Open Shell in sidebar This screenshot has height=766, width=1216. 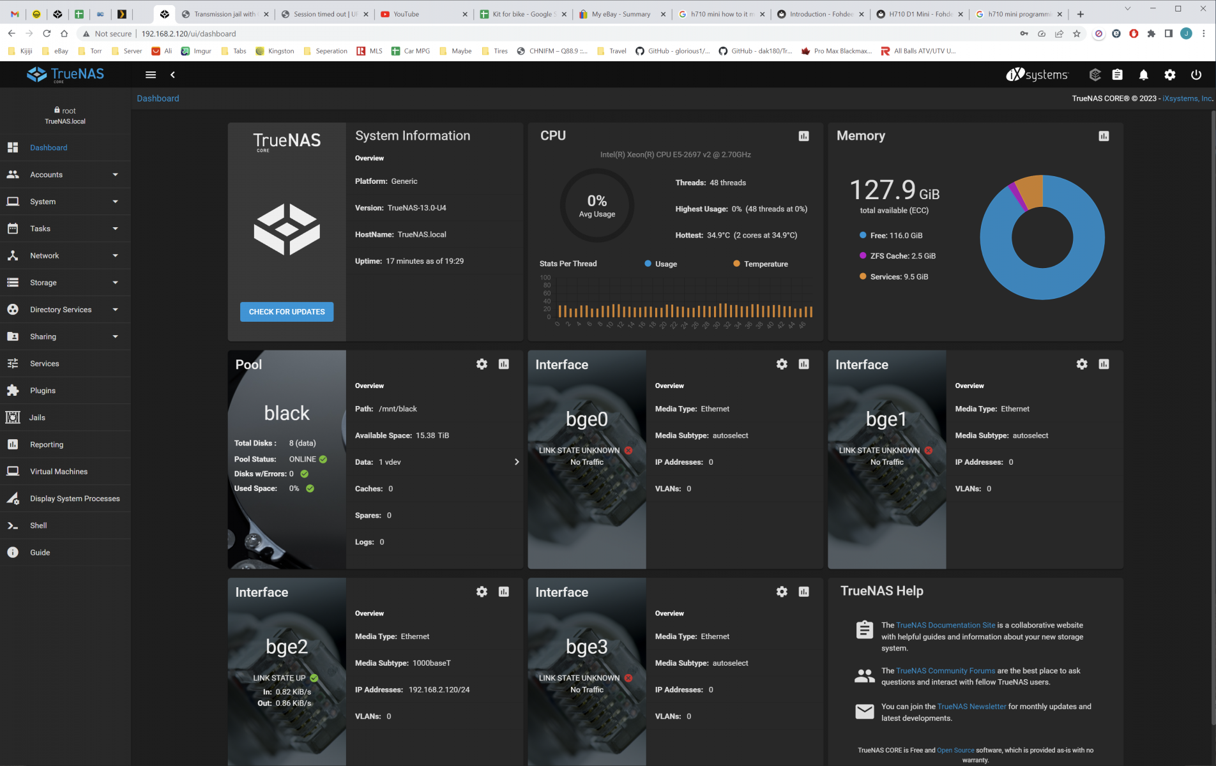[65, 525]
